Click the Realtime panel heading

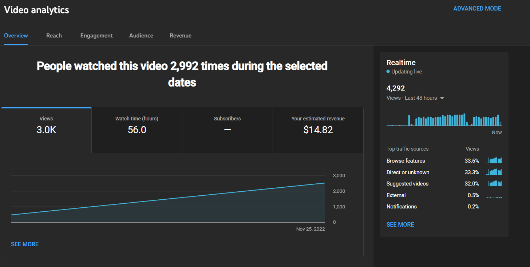point(401,63)
